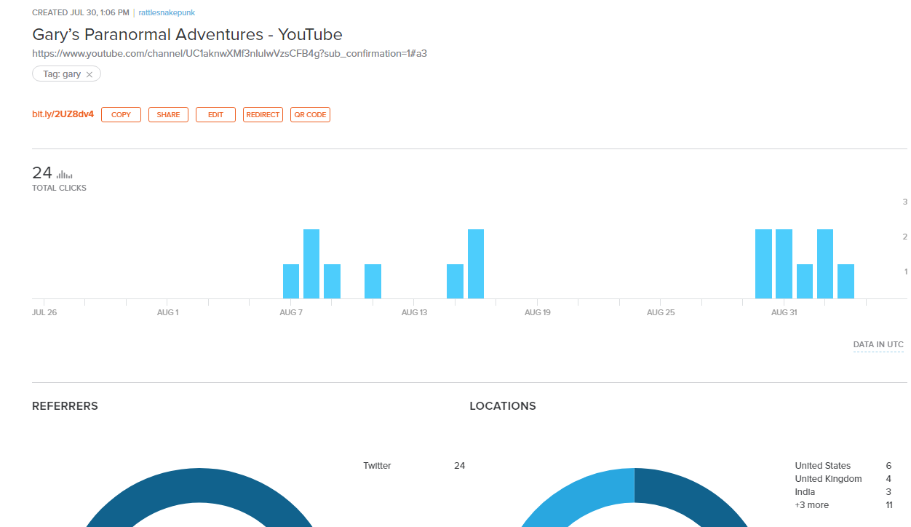
Task: Open the SHARE options
Action: coord(168,115)
